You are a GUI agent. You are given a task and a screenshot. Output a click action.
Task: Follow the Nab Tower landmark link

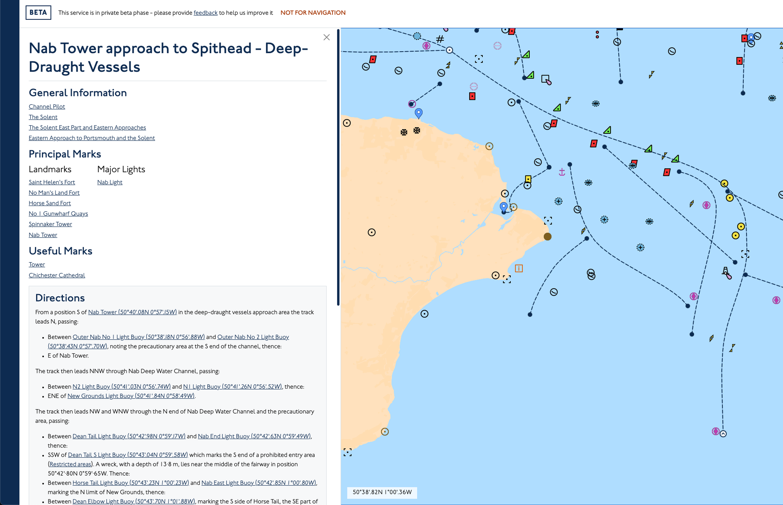pos(43,235)
